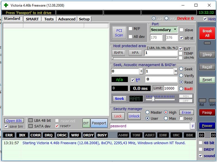The height and width of the screenshot is (162, 217).
Task: Click the Limit value field showing 10000
Action: click(171, 88)
